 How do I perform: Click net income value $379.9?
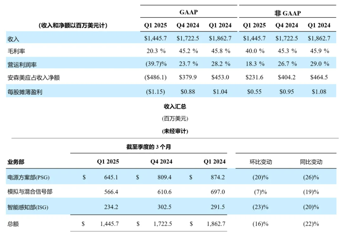tap(188, 77)
